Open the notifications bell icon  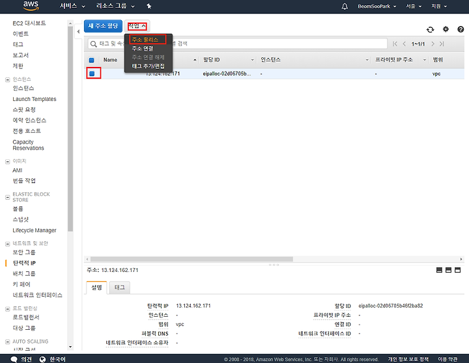pyautogui.click(x=345, y=7)
